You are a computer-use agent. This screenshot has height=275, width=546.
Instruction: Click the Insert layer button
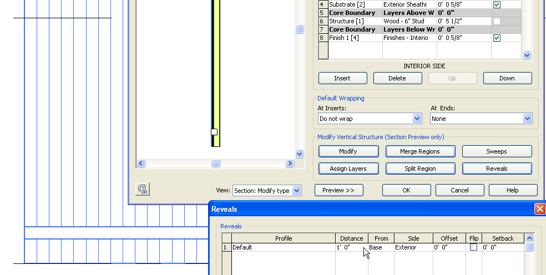pyautogui.click(x=343, y=78)
